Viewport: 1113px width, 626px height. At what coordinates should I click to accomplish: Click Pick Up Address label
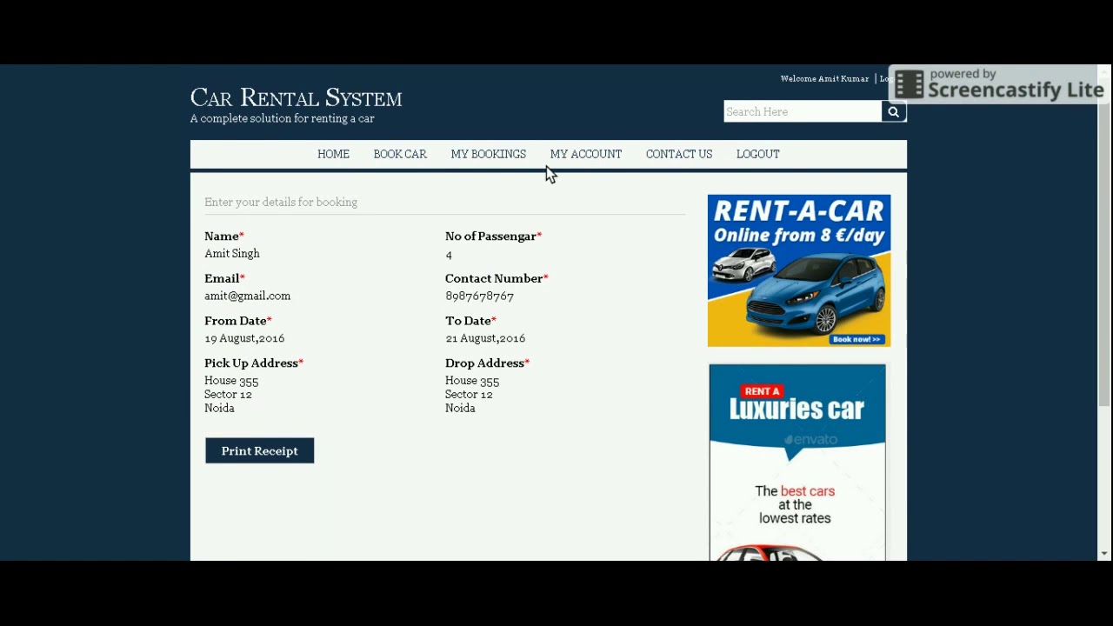254,363
